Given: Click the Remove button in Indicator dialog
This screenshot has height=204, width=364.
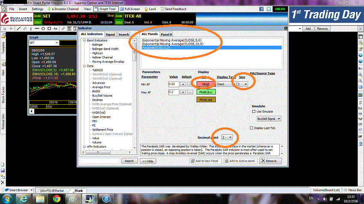Looking at the screenshot, I should coord(271,161).
